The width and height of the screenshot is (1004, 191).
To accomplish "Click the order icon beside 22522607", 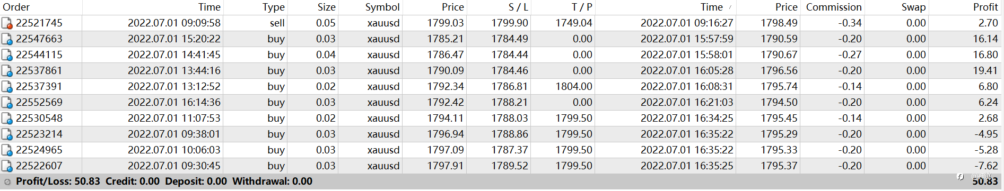I will [x=7, y=166].
